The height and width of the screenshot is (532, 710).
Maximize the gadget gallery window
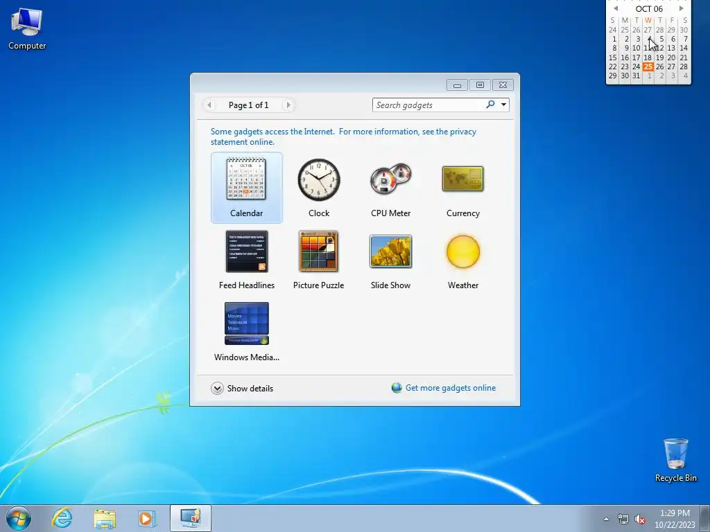coord(480,85)
